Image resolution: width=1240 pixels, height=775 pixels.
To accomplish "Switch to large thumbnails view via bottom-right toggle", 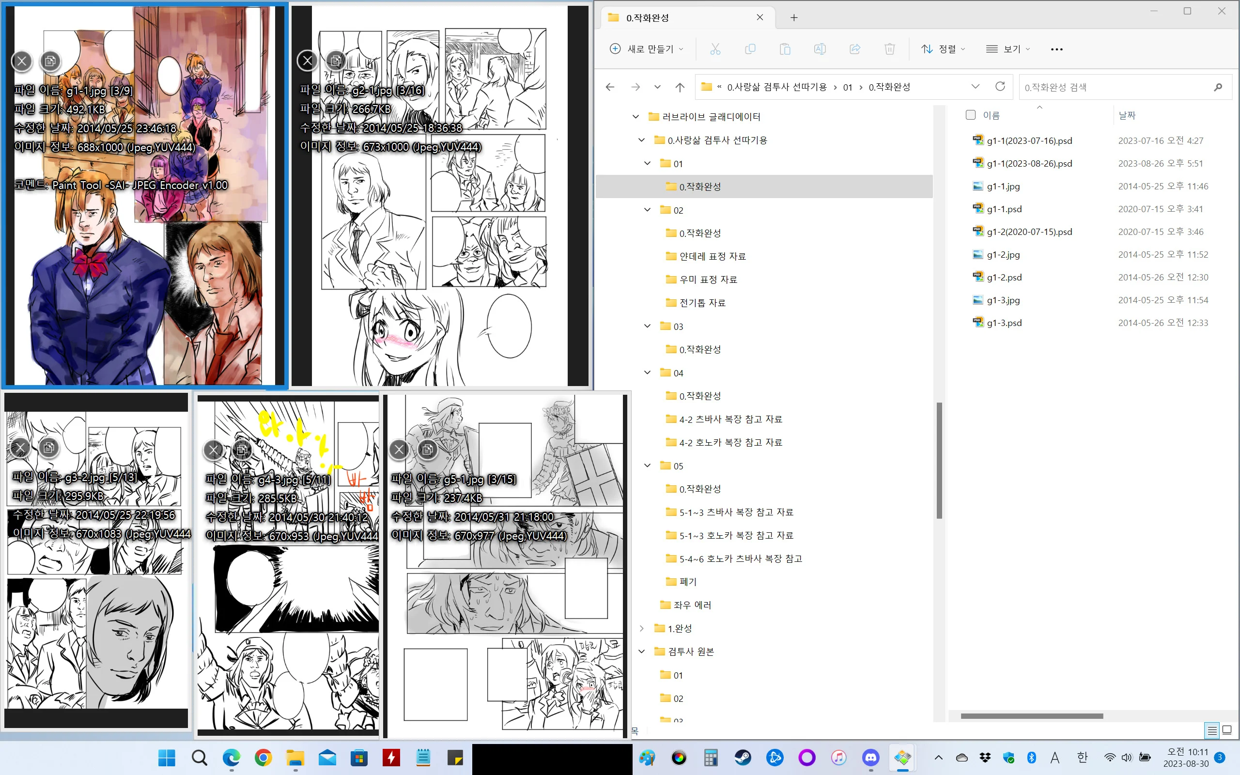I will pyautogui.click(x=1226, y=730).
